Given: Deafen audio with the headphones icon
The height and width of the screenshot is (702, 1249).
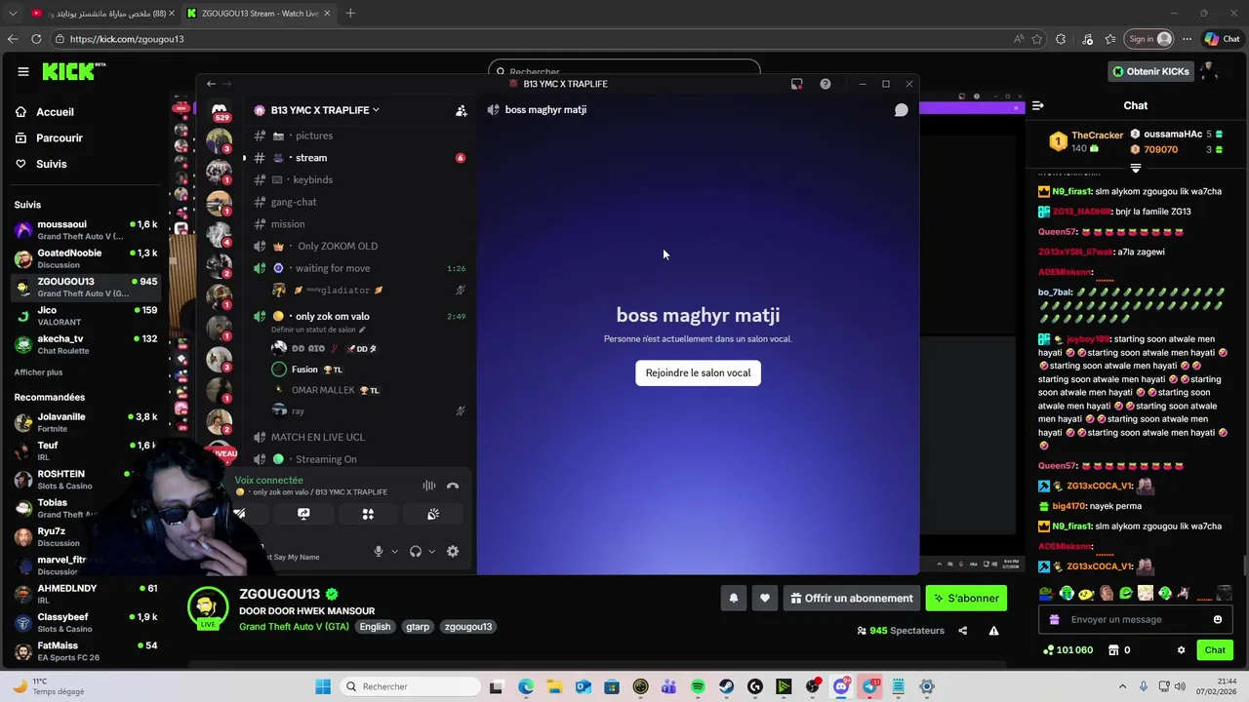Looking at the screenshot, I should coord(416,551).
